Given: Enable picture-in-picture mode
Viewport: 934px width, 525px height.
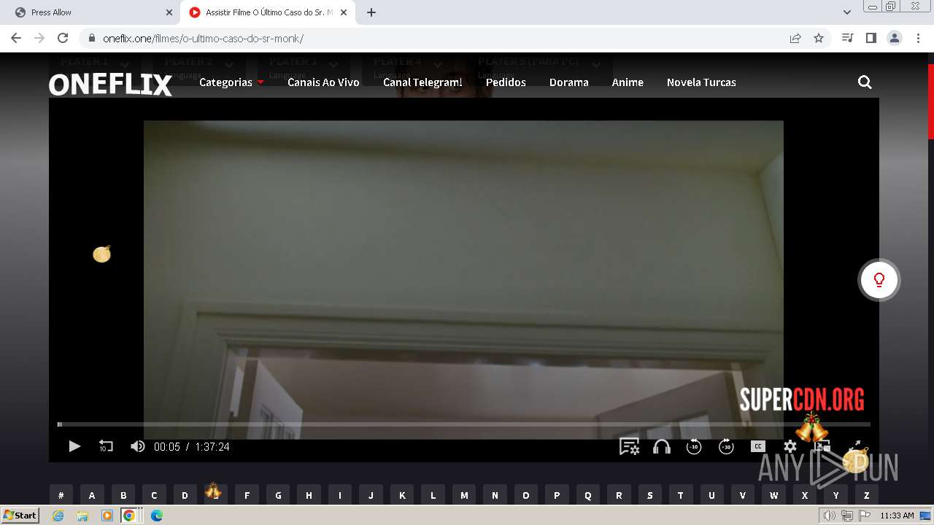Looking at the screenshot, I should [822, 446].
